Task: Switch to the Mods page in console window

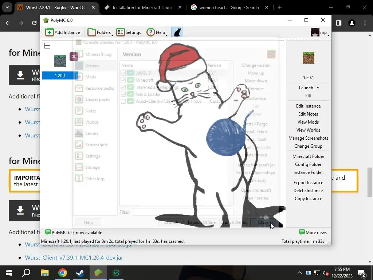Action: [x=95, y=77]
